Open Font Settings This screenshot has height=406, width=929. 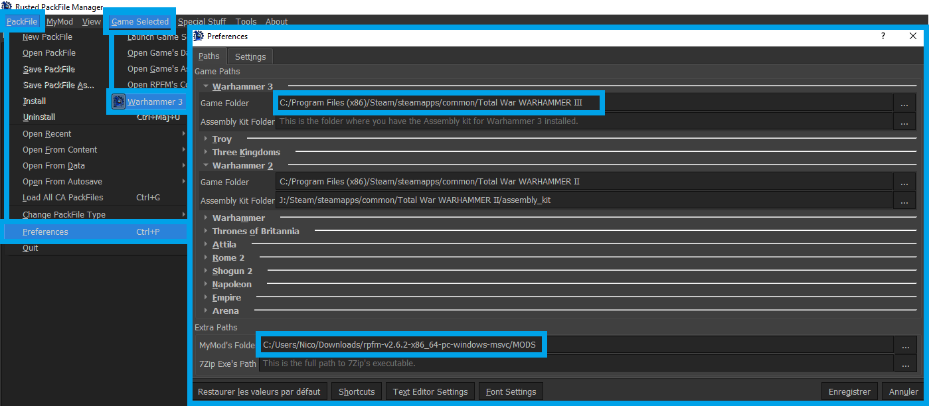click(511, 391)
